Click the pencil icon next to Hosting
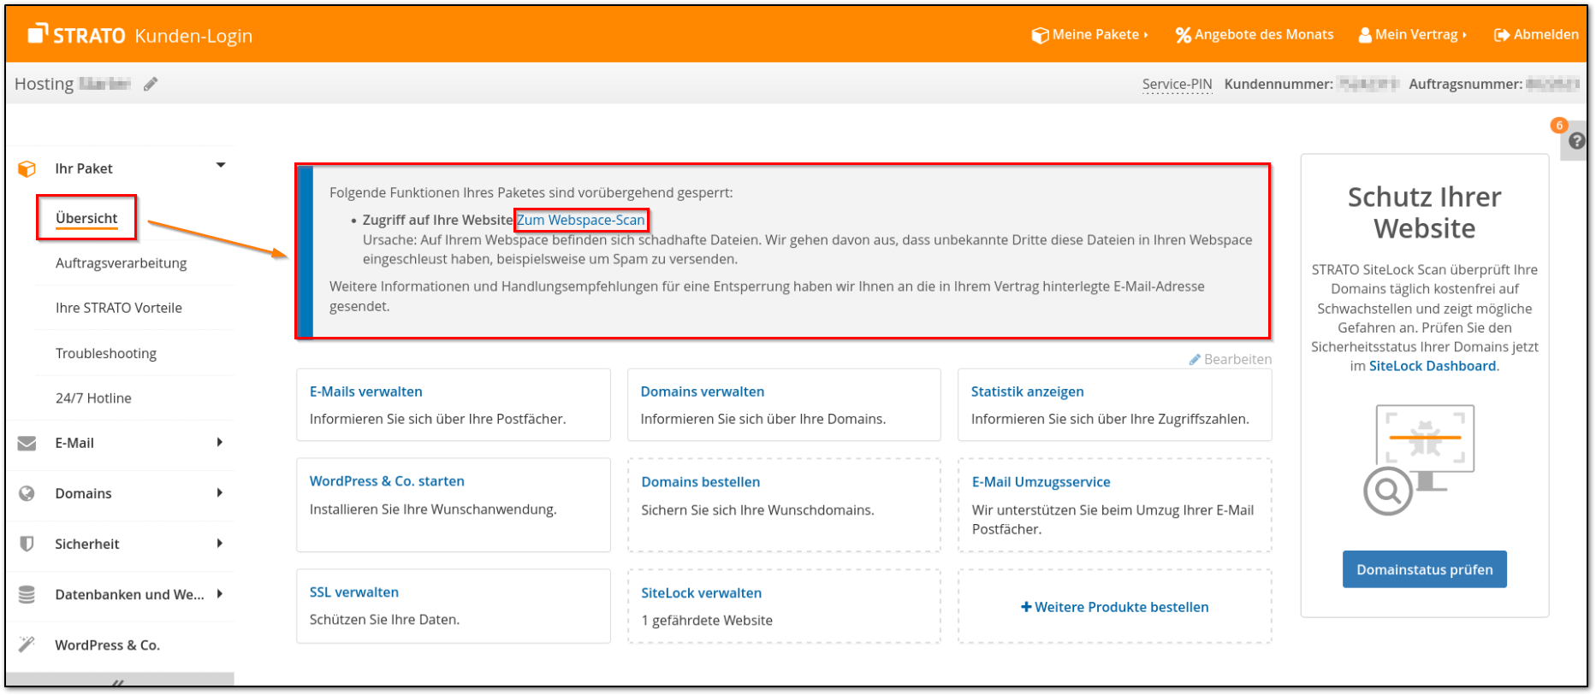This screenshot has height=695, width=1596. (x=151, y=84)
